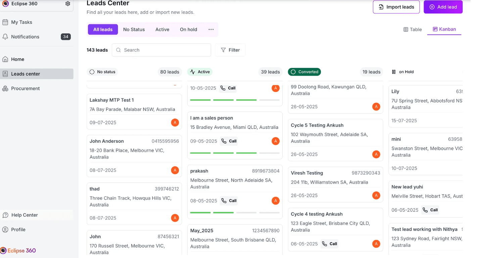Click the Import leads button
The width and height of the screenshot is (480, 258).
tap(396, 7)
